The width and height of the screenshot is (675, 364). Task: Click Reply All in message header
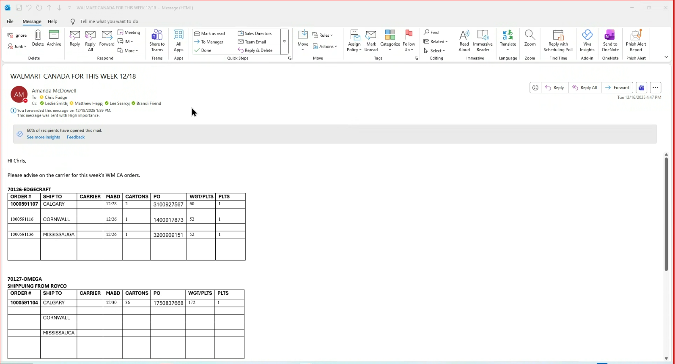coord(584,88)
